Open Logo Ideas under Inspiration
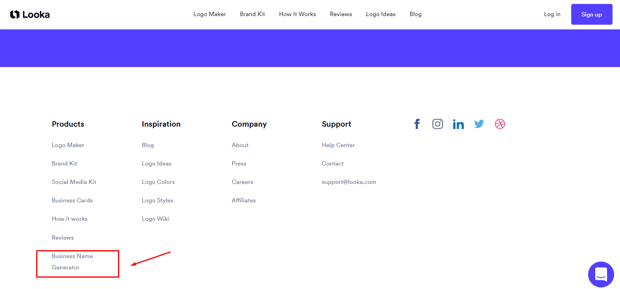Viewport: 620px width, 289px height. (157, 164)
